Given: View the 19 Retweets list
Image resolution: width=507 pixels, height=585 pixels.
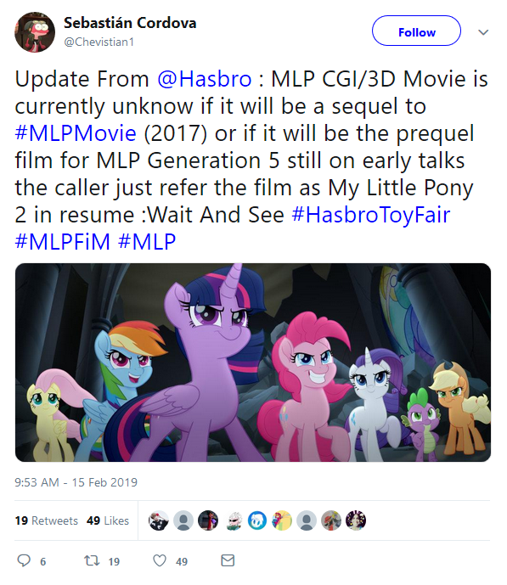Looking at the screenshot, I should tap(46, 520).
